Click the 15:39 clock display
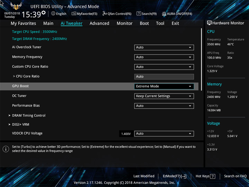Image resolution: width=249 pixels, height=187 pixels. [31, 15]
